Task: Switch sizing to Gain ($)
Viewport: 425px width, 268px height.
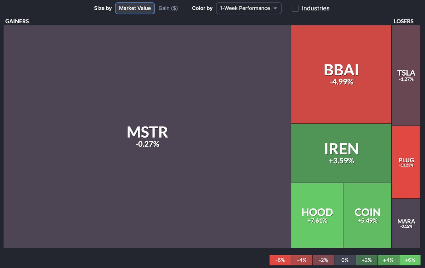Action: pyautogui.click(x=168, y=8)
